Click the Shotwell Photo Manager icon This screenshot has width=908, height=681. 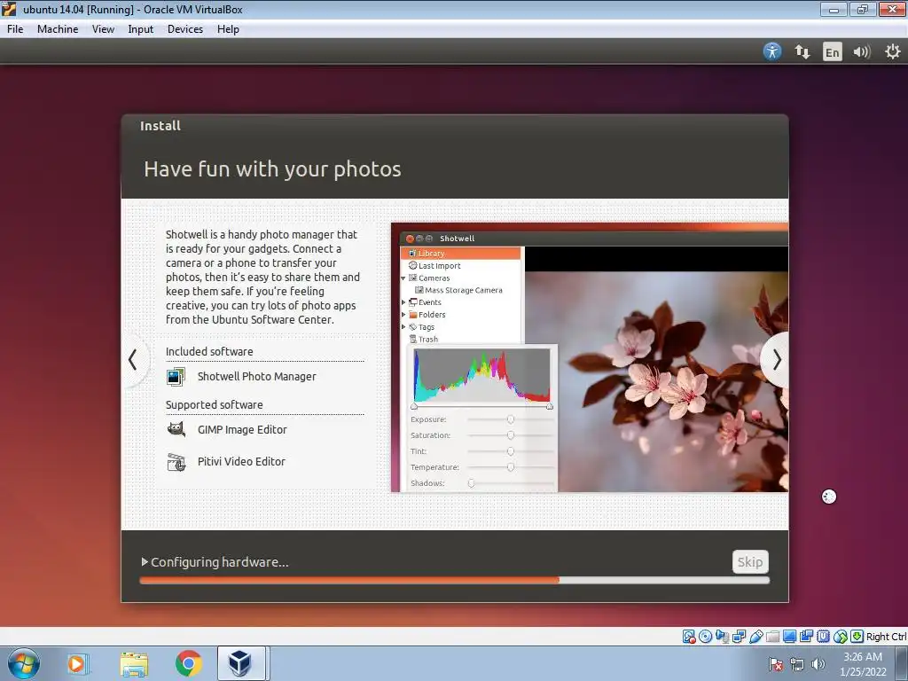point(176,376)
